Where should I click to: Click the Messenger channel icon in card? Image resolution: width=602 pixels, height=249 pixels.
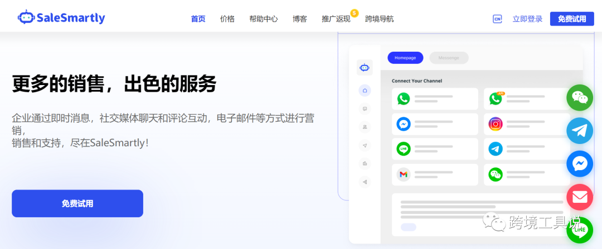pos(404,124)
